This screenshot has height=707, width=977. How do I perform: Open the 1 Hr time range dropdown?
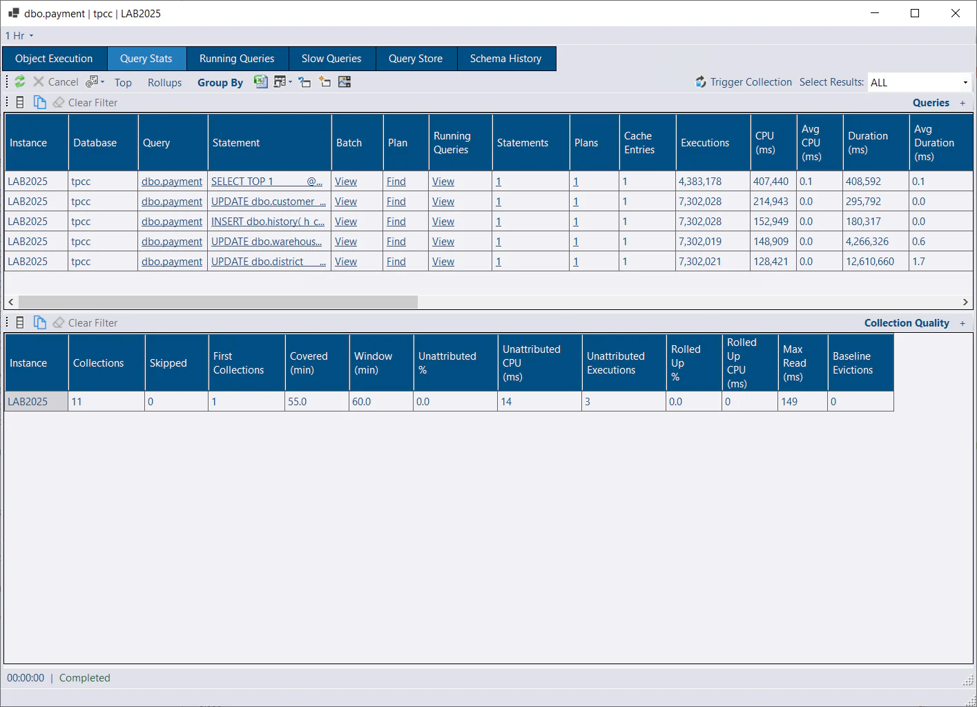[19, 36]
